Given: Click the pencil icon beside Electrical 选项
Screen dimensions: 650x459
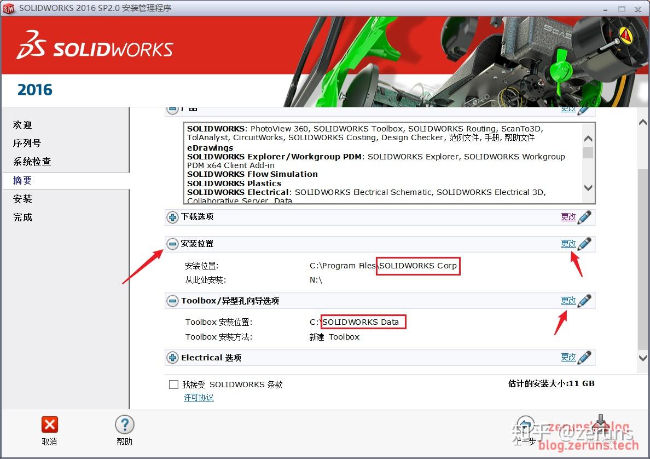Looking at the screenshot, I should (x=585, y=357).
